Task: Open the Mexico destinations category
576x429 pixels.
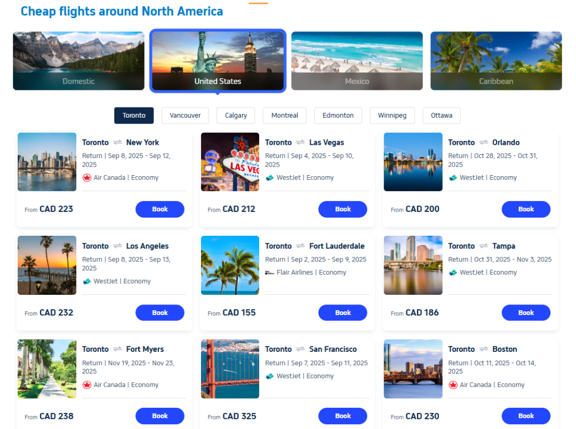Action: click(357, 61)
